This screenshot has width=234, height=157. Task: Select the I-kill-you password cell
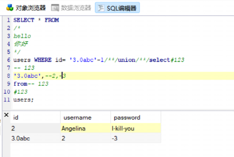(136, 128)
